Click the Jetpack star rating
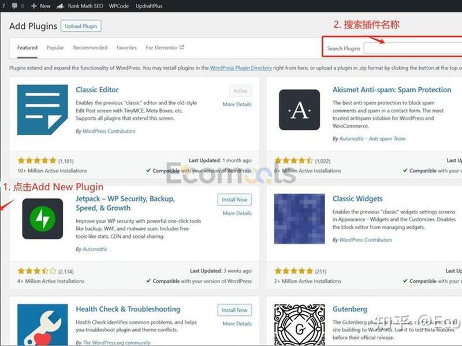 click(37, 271)
